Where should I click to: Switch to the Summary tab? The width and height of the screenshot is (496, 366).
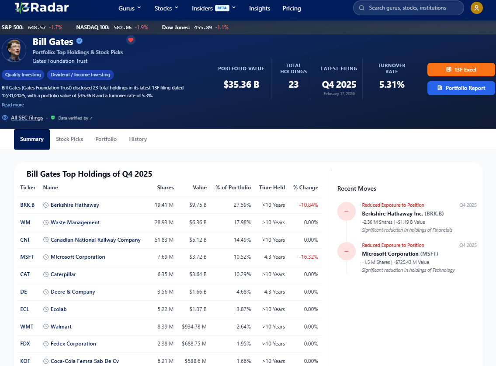[x=32, y=139]
